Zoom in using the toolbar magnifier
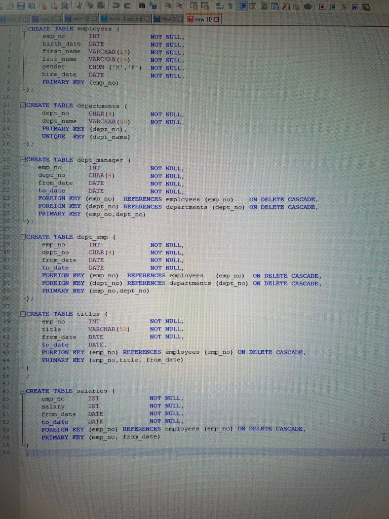Screen dimensions: 389x519 [x=168, y=6]
